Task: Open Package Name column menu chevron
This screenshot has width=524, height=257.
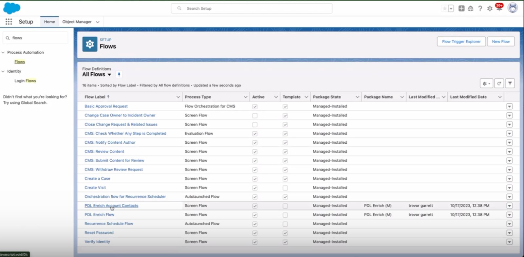Action: tap(402, 97)
